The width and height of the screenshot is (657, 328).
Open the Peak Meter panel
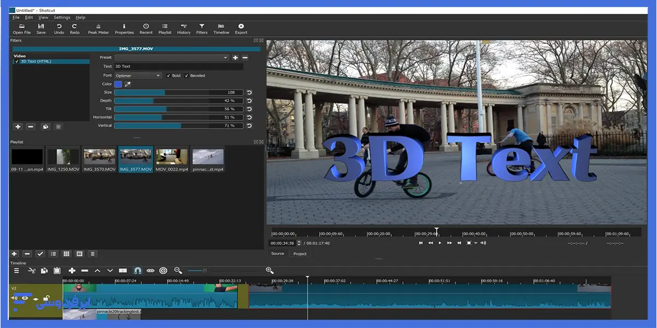click(x=99, y=29)
